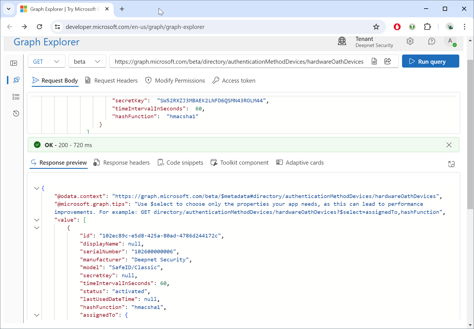Open the Graph Explorer settings gear

[410, 41]
